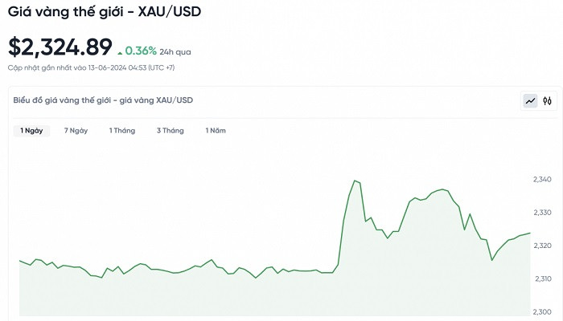The width and height of the screenshot is (563, 321).
Task: Click the 2,310 y-axis label
Action: [542, 278]
